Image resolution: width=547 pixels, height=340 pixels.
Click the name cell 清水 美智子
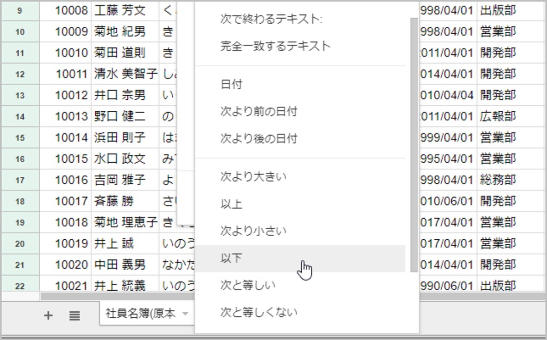point(125,74)
